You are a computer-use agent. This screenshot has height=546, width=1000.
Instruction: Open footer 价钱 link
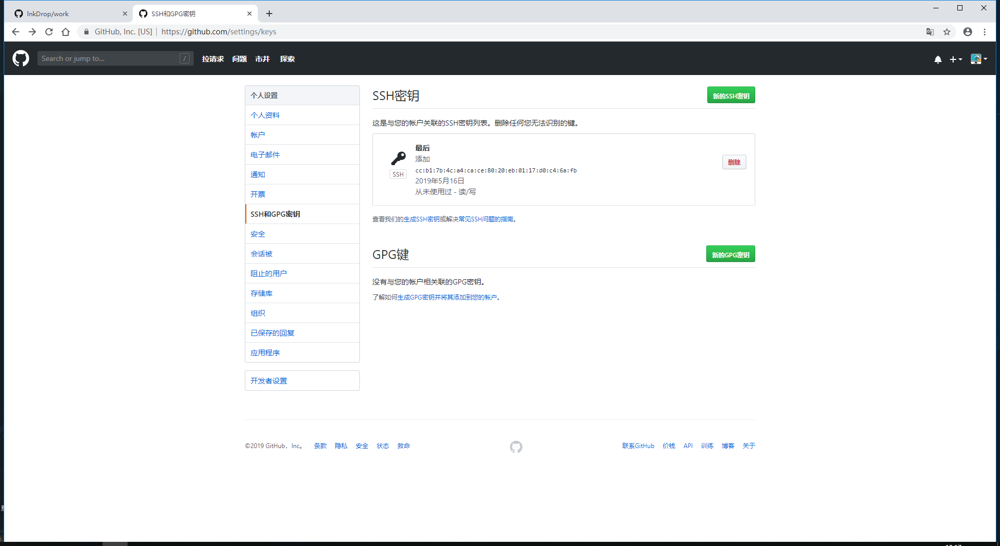669,446
